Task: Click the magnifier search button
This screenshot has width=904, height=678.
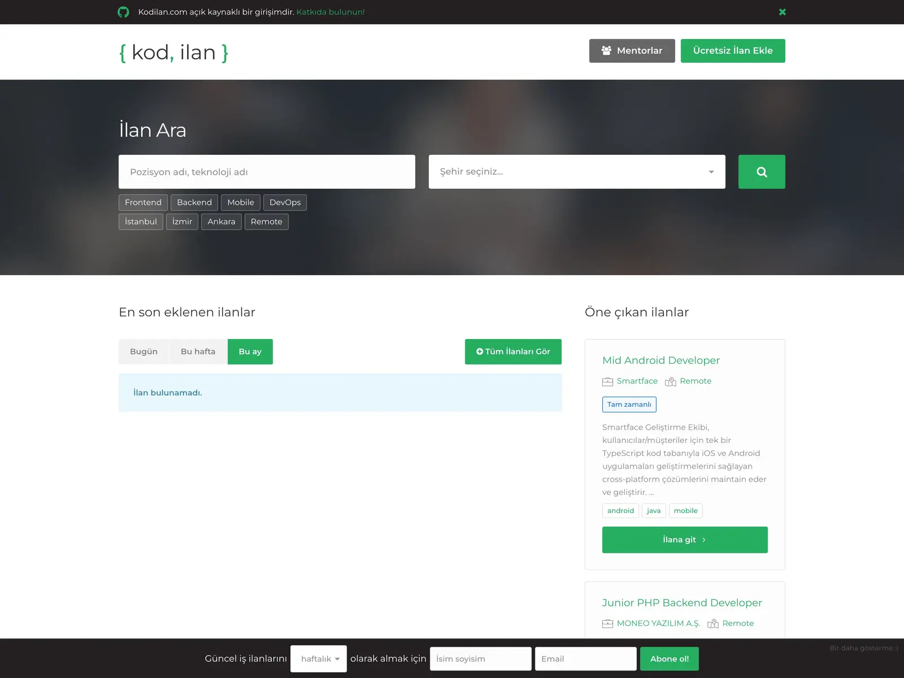Action: (x=762, y=172)
